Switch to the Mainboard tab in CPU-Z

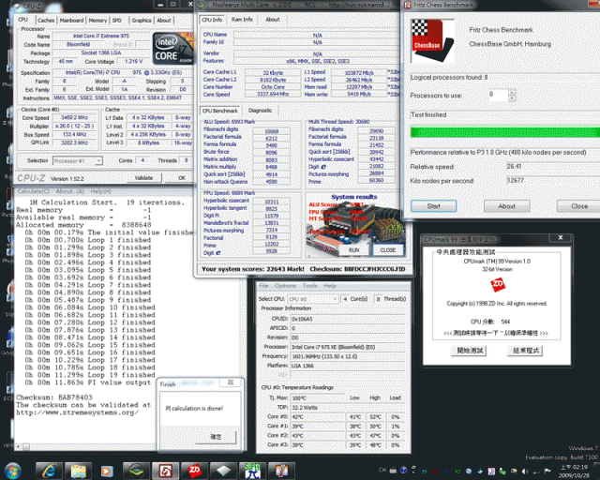71,20
